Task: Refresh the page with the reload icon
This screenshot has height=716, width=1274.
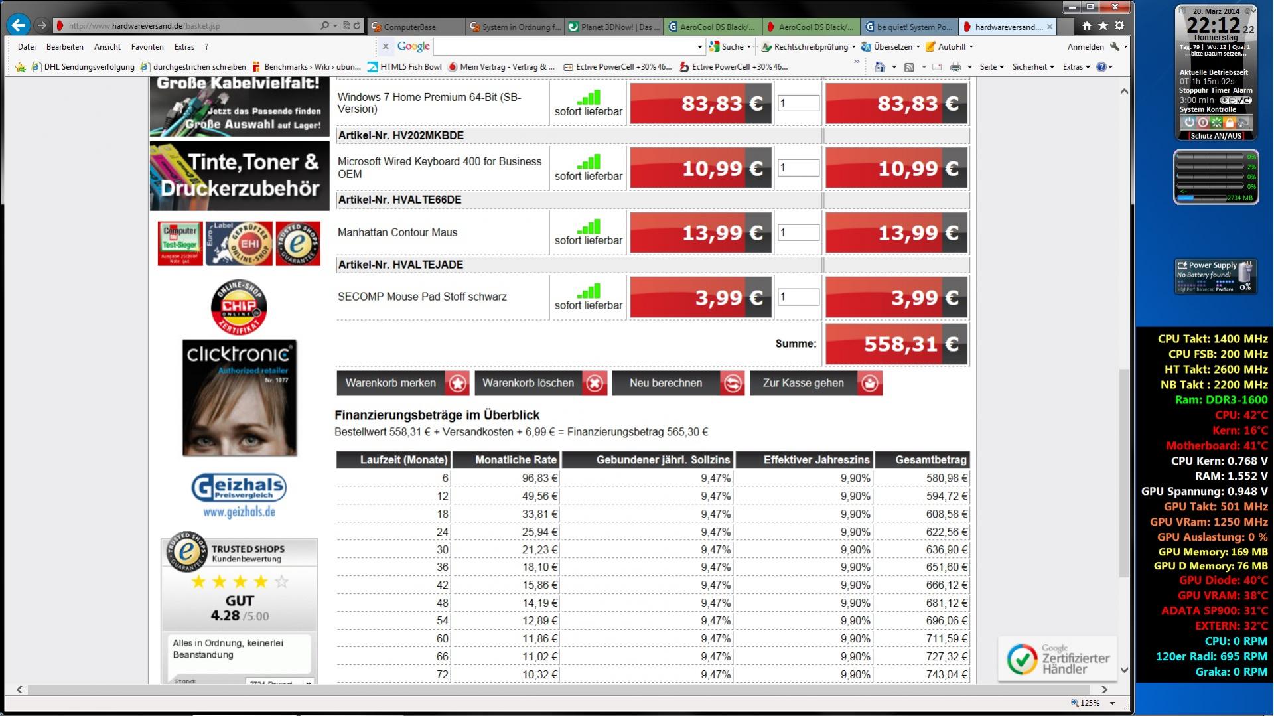Action: pyautogui.click(x=357, y=25)
